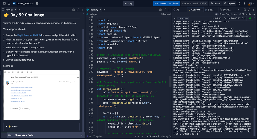Viewport: 257px width, 139px height.
Task: Close the Console tab
Action: click(202, 10)
